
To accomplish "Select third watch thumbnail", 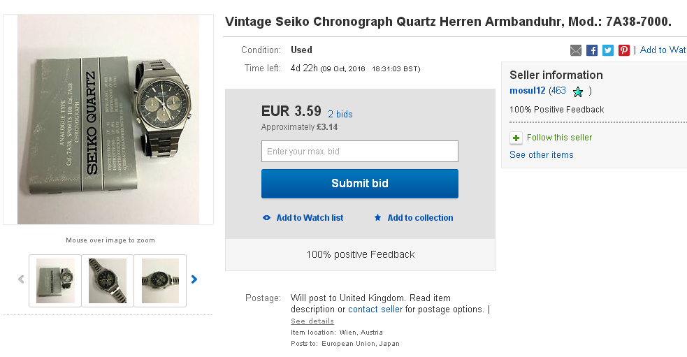I will [160, 280].
